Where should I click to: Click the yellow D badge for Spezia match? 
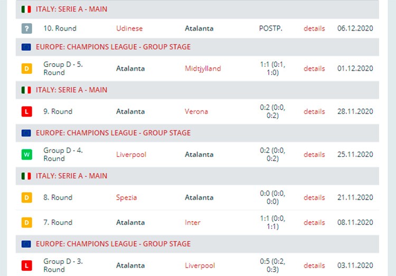tap(27, 198)
